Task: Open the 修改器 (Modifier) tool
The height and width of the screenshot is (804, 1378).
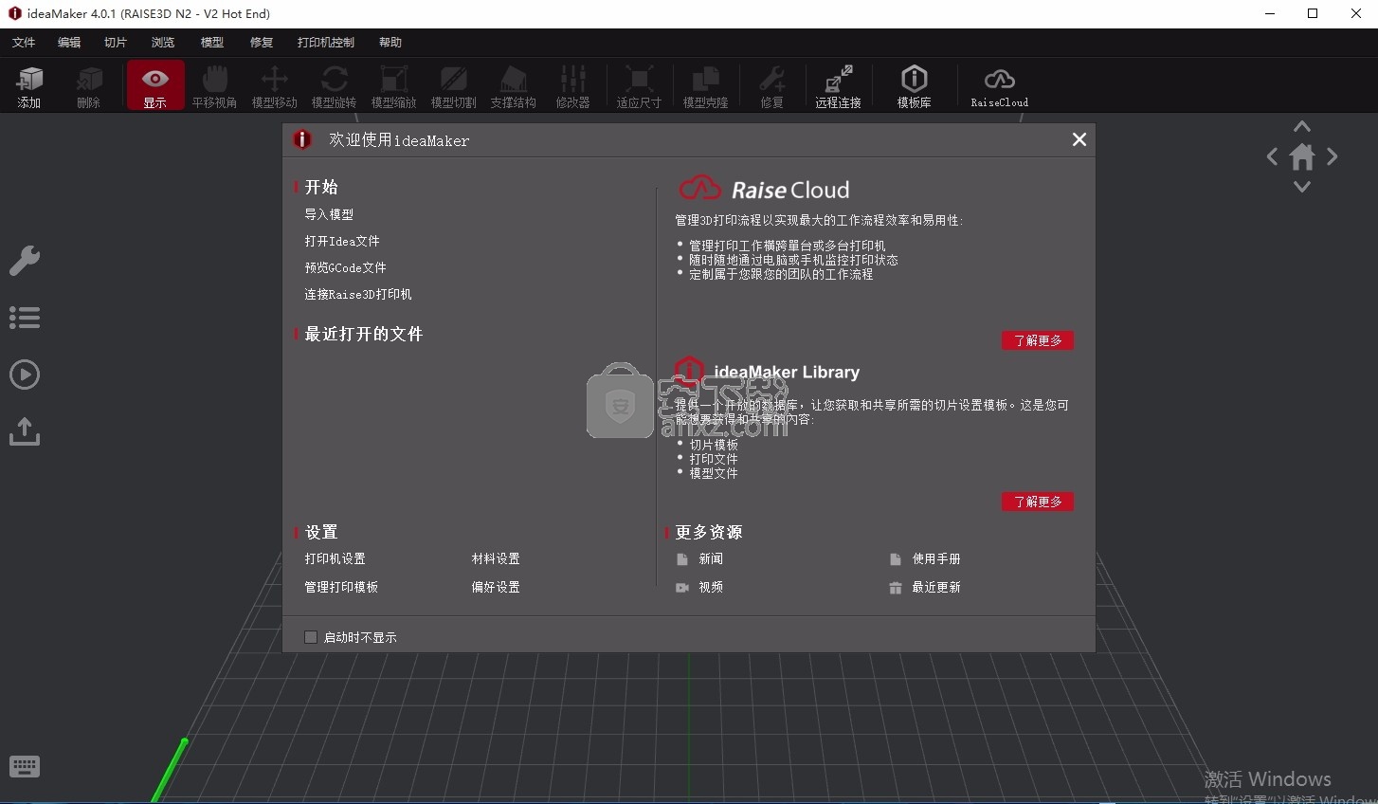Action: 573,86
